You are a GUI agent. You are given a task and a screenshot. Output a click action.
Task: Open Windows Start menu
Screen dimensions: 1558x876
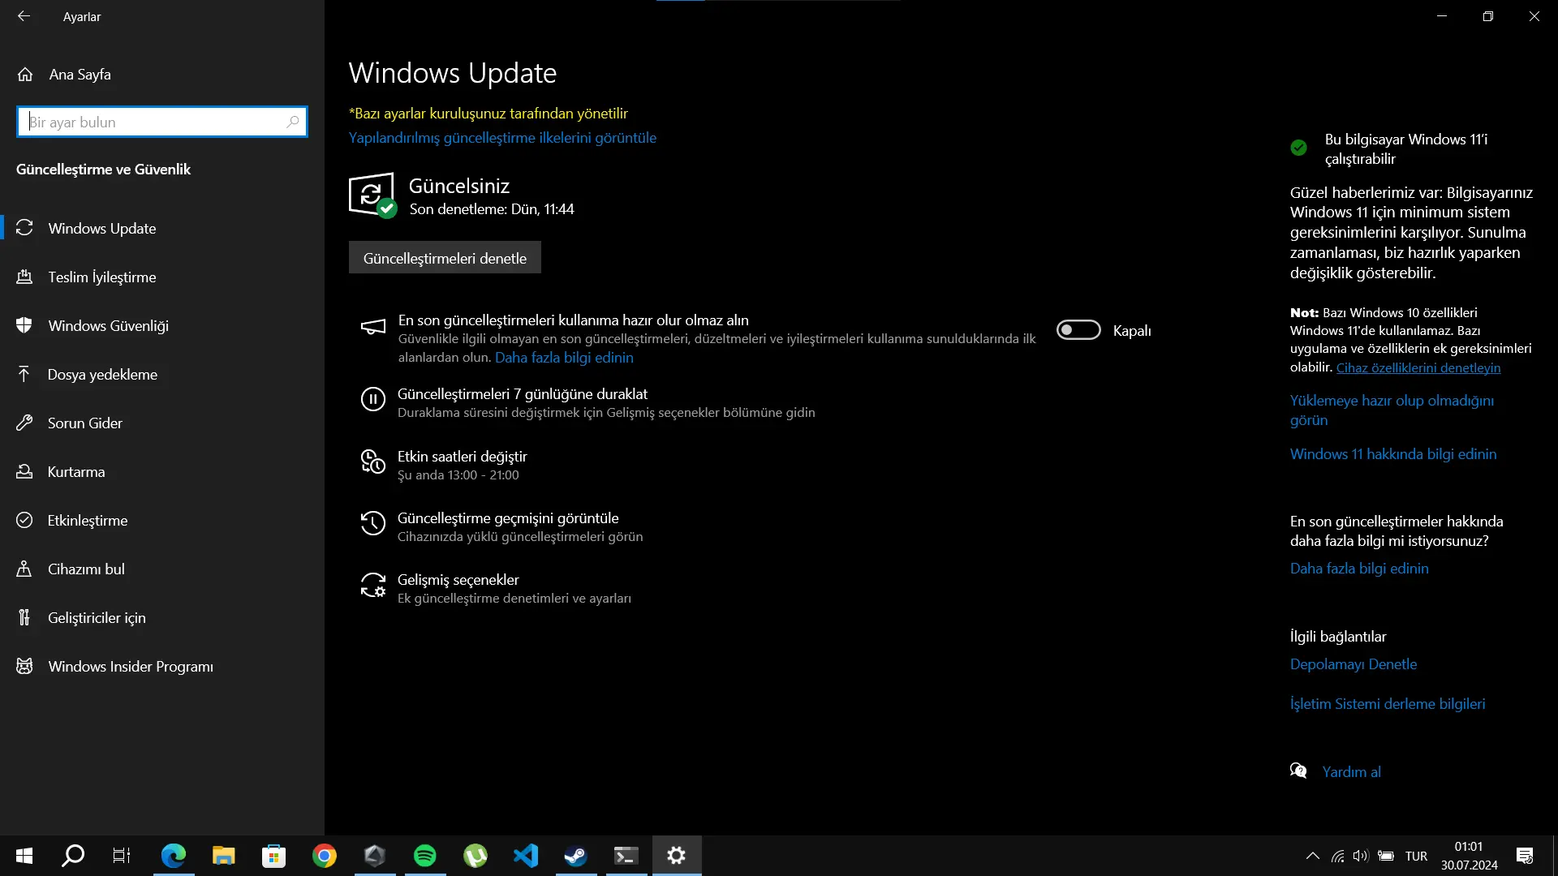click(x=24, y=856)
